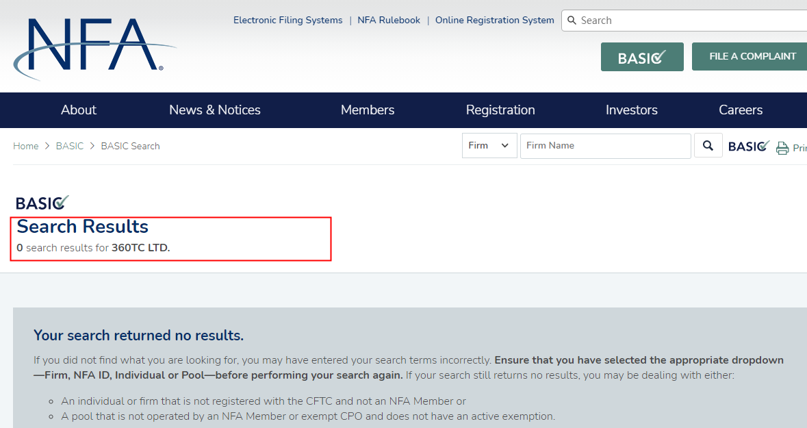Viewport: 807px width, 428px height.
Task: Click into the Firm Name input field
Action: click(x=605, y=146)
